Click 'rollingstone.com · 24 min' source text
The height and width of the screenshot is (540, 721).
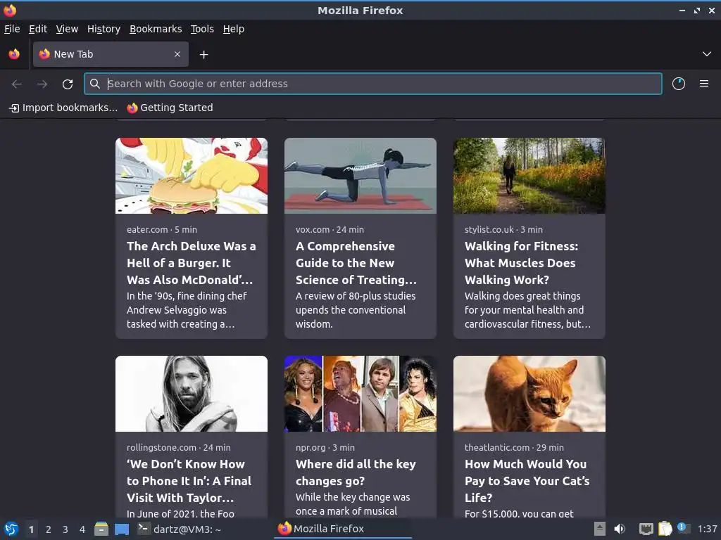pyautogui.click(x=179, y=448)
